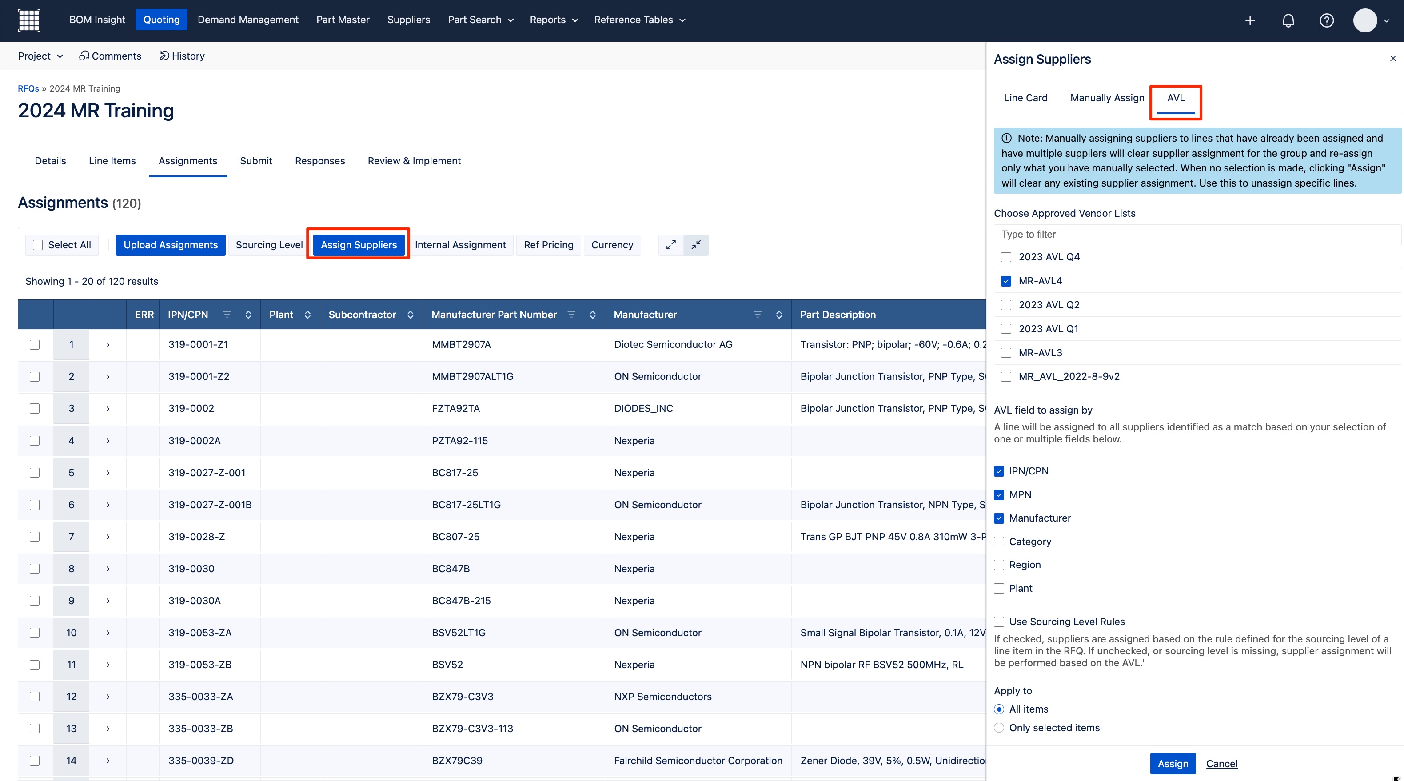Sort the IPN/CPN column
1404x781 pixels.
(x=248, y=315)
